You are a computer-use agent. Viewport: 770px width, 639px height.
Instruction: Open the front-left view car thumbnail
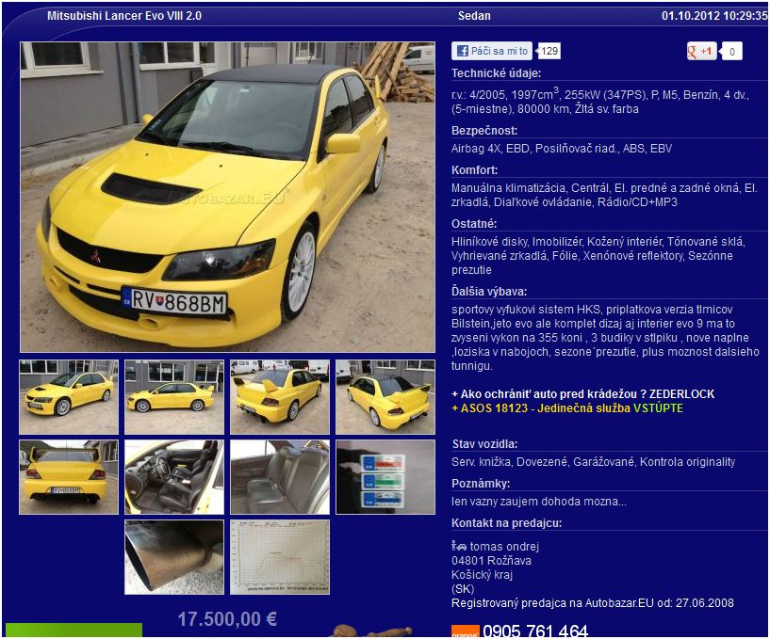click(x=69, y=396)
